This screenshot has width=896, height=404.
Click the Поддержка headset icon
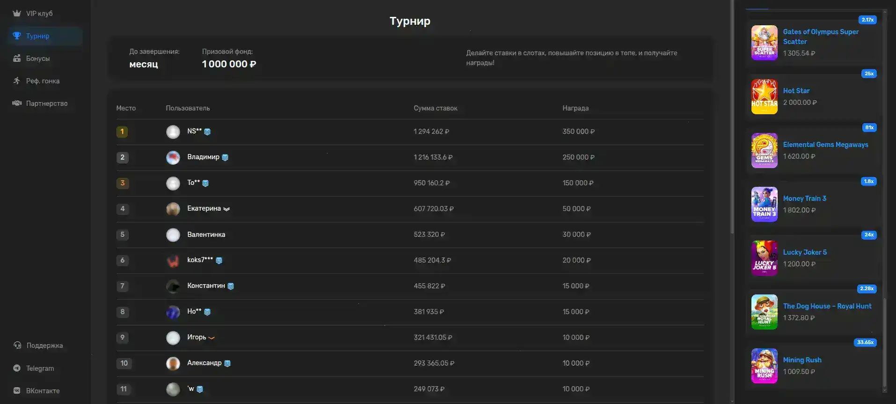(x=17, y=345)
